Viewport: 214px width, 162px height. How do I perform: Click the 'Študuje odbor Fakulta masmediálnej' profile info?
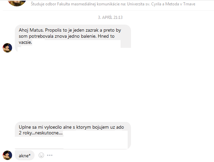[x=113, y=4]
